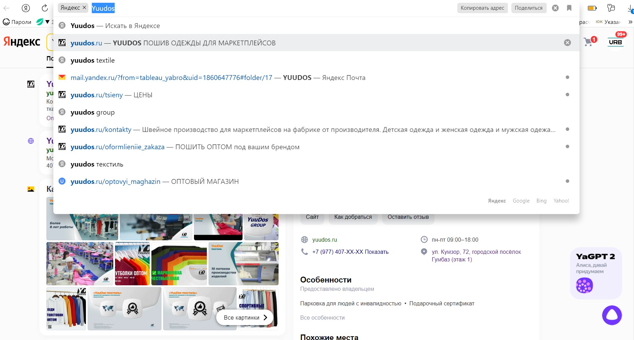Click the Оставить отзыв button
This screenshot has width=634, height=340.
(x=408, y=217)
